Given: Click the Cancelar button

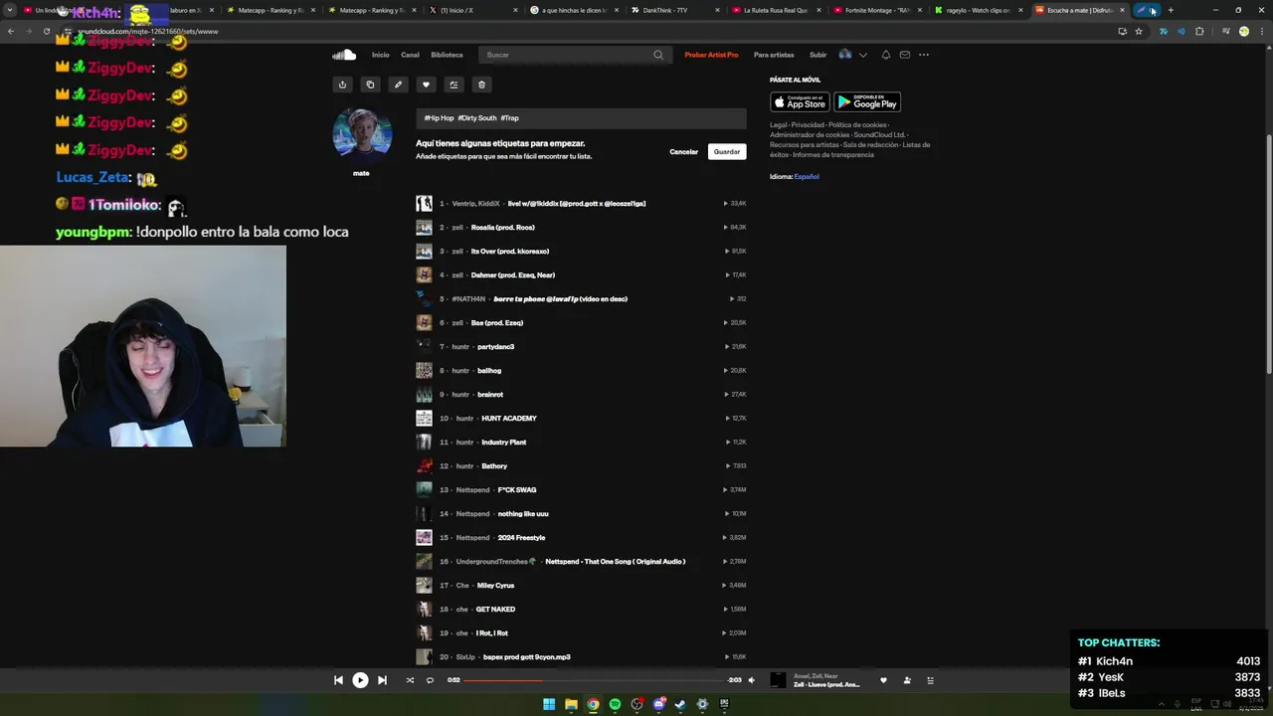Looking at the screenshot, I should tap(684, 152).
